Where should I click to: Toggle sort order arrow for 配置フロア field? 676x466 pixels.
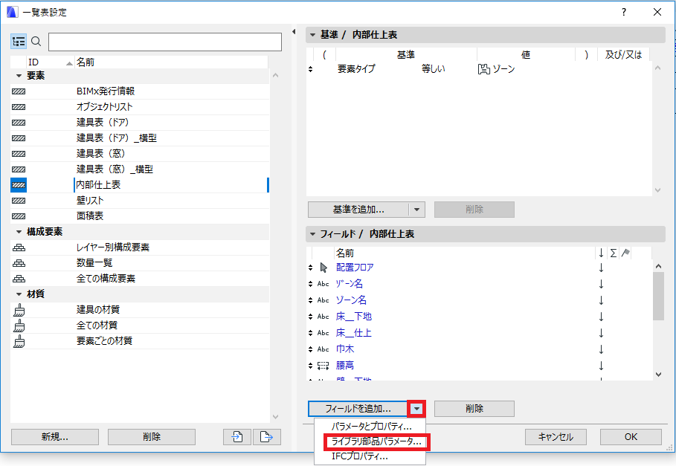point(601,268)
